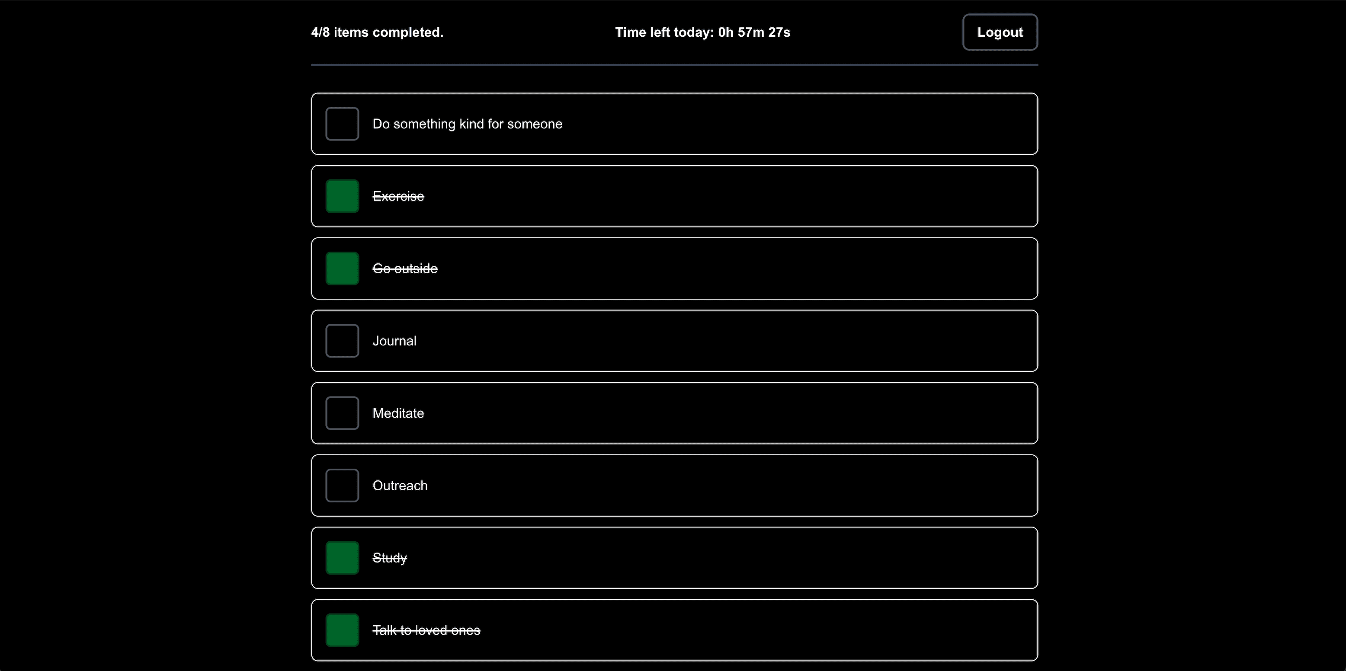The image size is (1346, 671).
Task: Click the strikethrough Exercise text
Action: coord(398,196)
